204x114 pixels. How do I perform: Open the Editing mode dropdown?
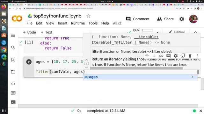[x=177, y=32]
